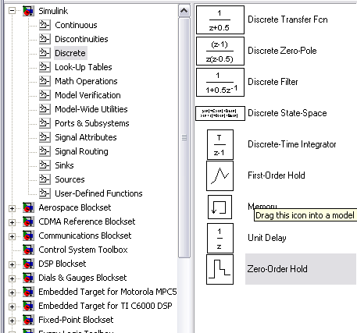This screenshot has height=333, width=357.
Task: Select User-Defined Functions in the tree
Action: click(x=98, y=193)
